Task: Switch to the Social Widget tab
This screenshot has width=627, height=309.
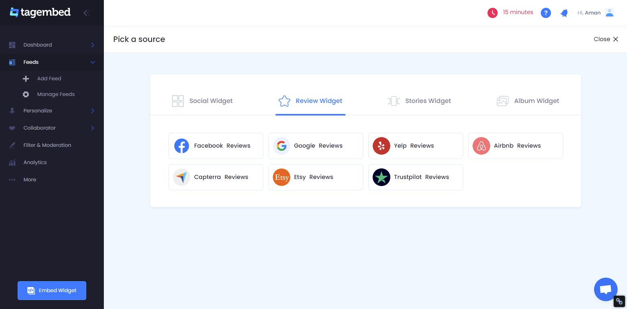Action: [x=202, y=101]
